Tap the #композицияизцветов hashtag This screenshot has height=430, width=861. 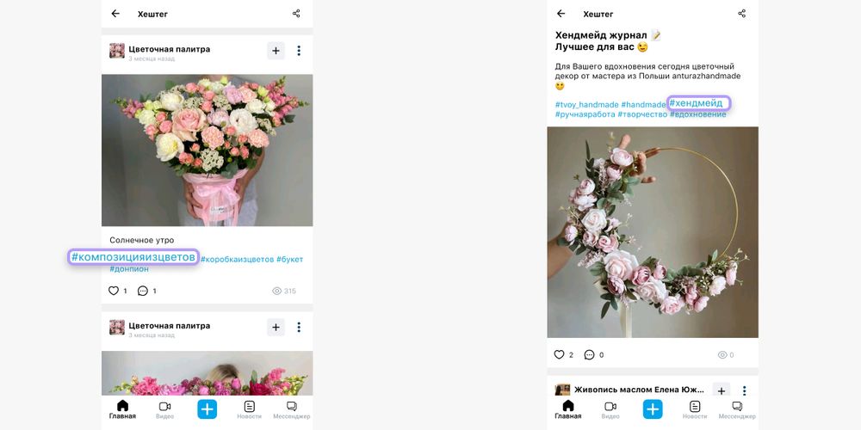pos(133,257)
